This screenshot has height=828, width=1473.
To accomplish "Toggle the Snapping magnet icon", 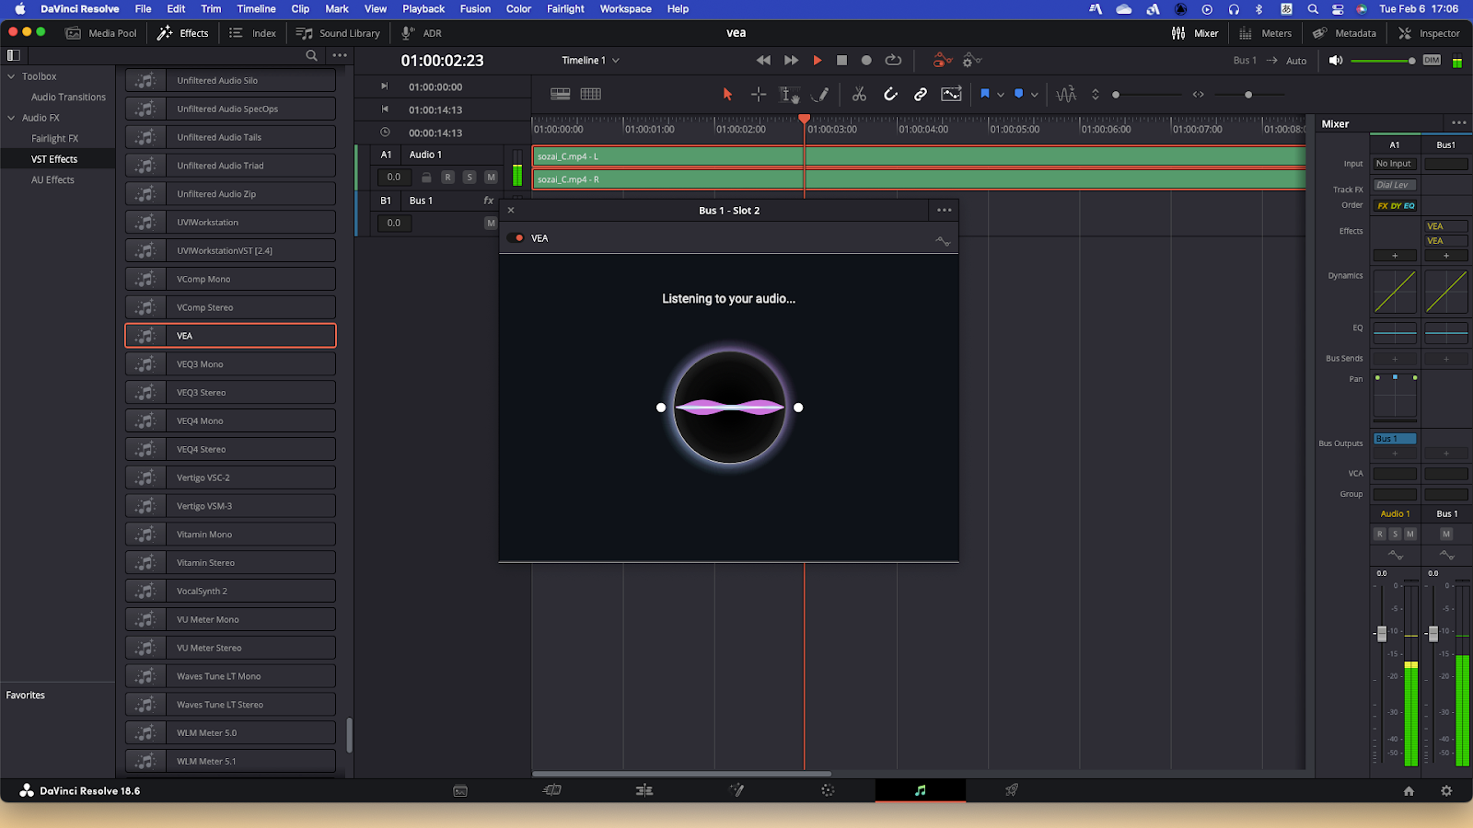I will [890, 94].
